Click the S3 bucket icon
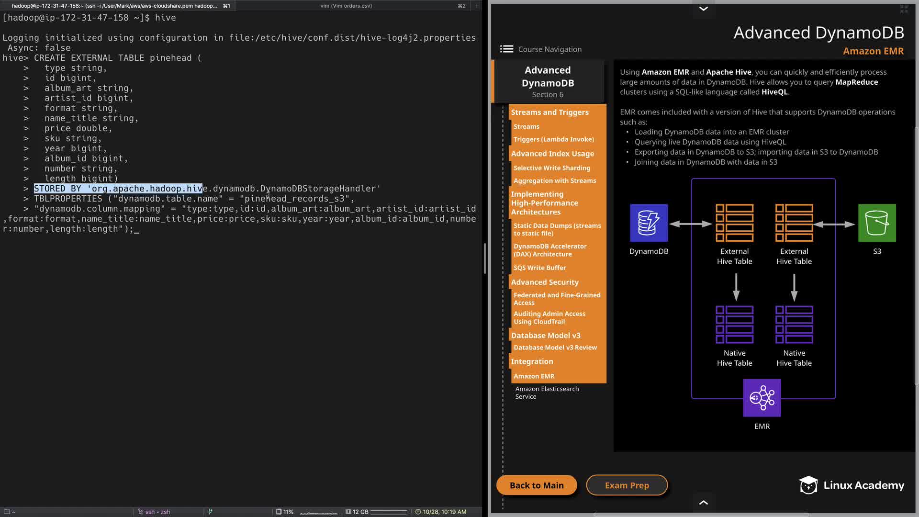Image resolution: width=919 pixels, height=517 pixels. 876,223
